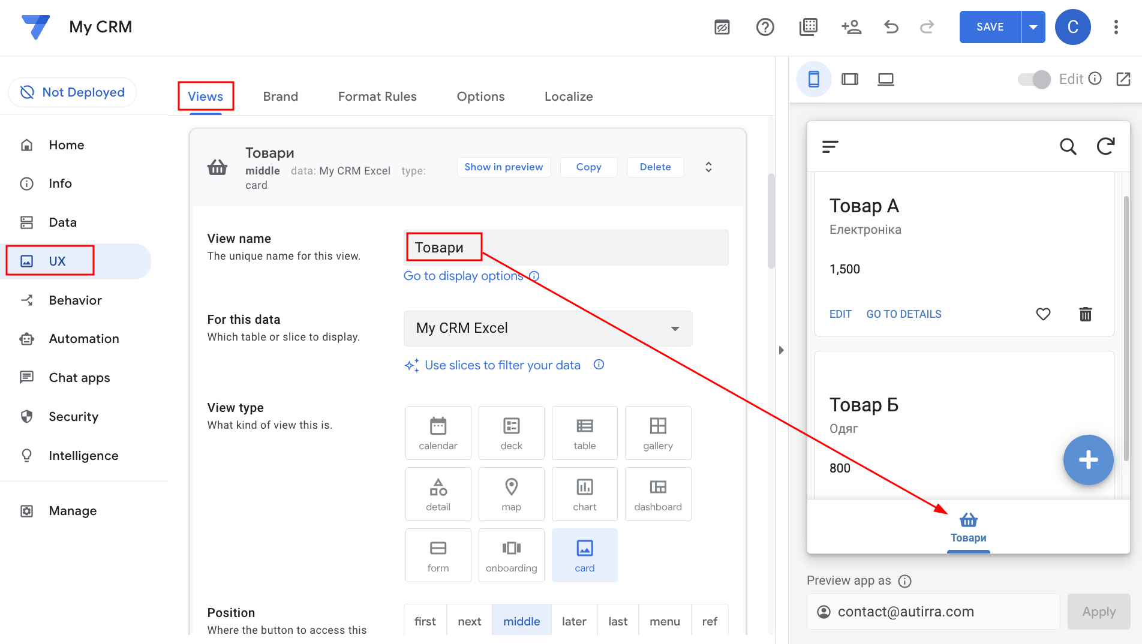Open the Help question mark icon
The height and width of the screenshot is (644, 1142).
[x=765, y=27]
